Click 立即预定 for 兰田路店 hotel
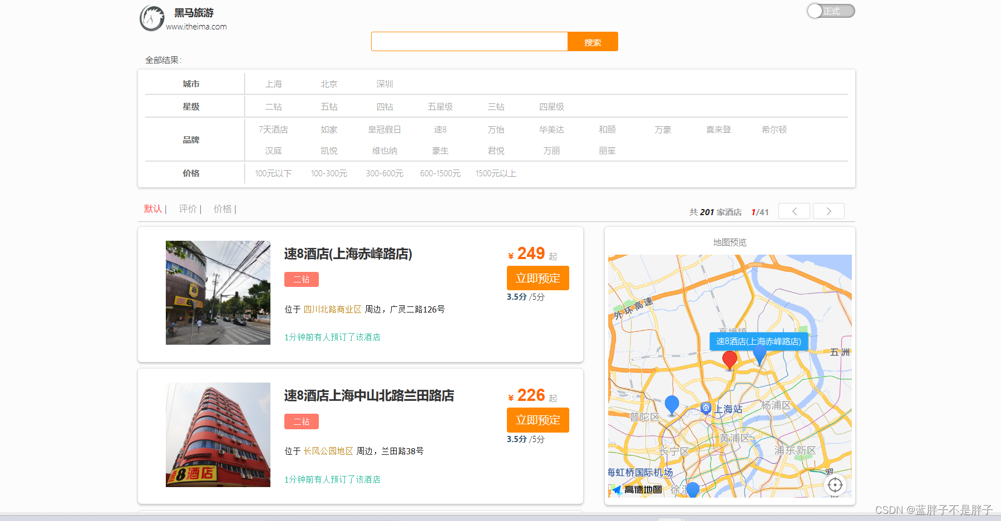The image size is (1001, 521). 538,420
